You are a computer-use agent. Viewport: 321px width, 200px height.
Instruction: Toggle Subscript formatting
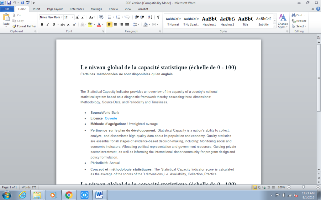click(x=69, y=24)
